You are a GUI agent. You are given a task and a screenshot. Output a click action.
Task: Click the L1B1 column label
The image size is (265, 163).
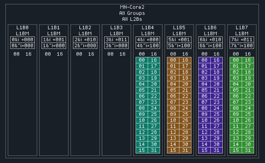coord(54,28)
